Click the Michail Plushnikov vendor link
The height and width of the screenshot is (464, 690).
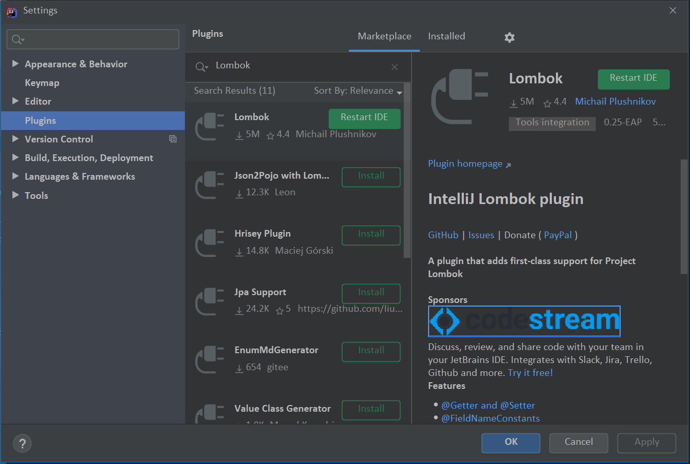pyautogui.click(x=615, y=102)
